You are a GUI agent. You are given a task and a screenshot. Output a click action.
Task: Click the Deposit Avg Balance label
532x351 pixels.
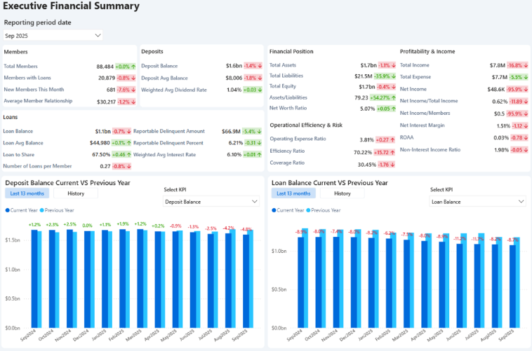(164, 78)
